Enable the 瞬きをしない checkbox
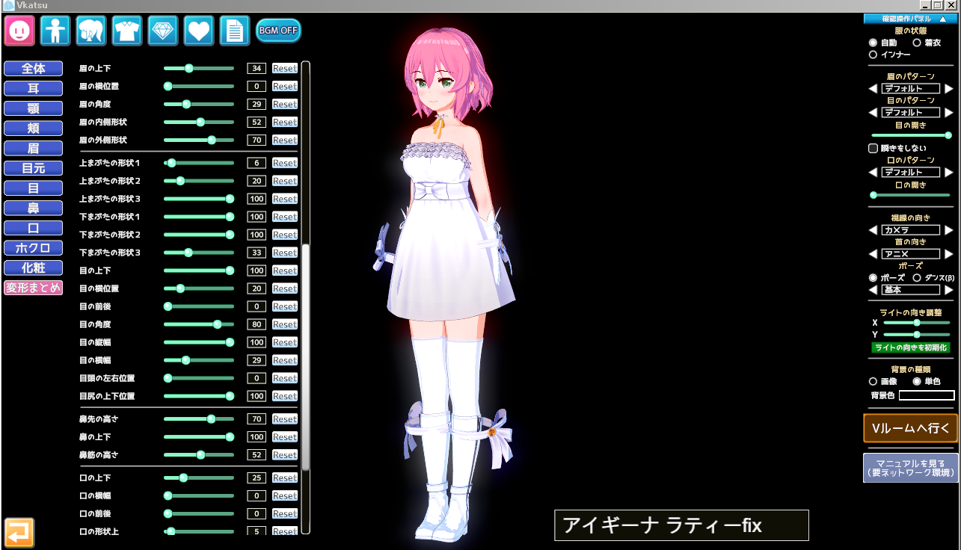Image resolution: width=961 pixels, height=550 pixels. [x=873, y=149]
